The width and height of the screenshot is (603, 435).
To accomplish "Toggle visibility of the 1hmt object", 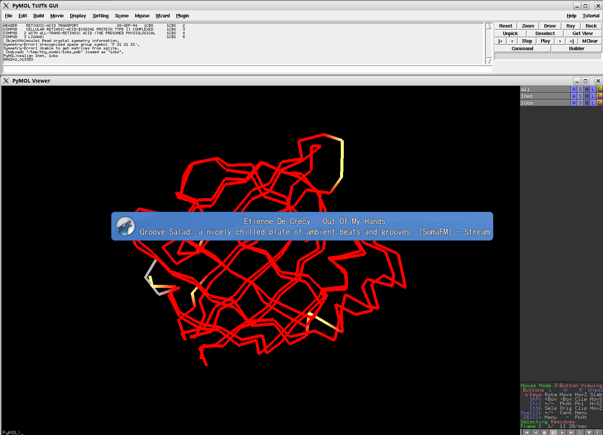I will [545, 96].
